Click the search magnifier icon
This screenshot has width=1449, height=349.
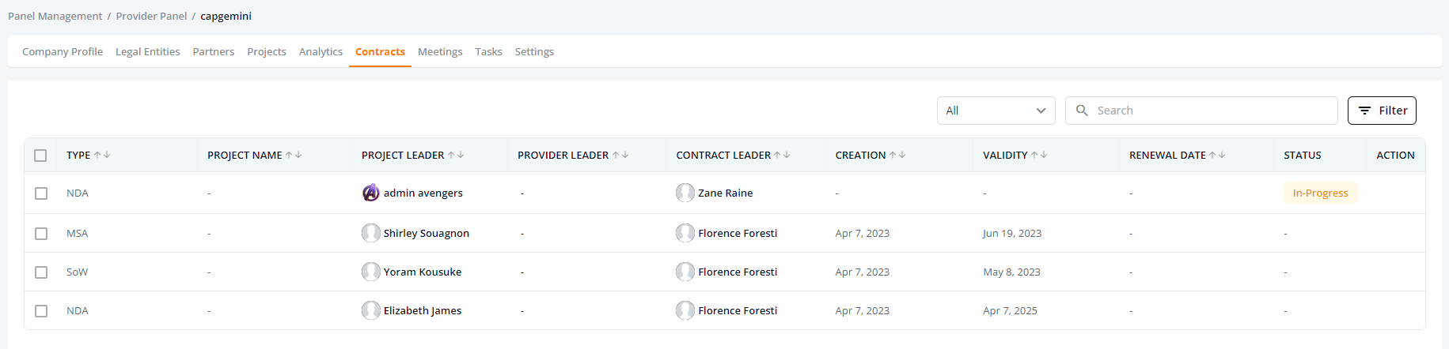pyautogui.click(x=1082, y=111)
